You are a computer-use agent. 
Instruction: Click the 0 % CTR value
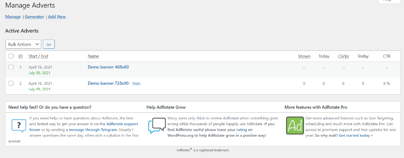coord(386,83)
